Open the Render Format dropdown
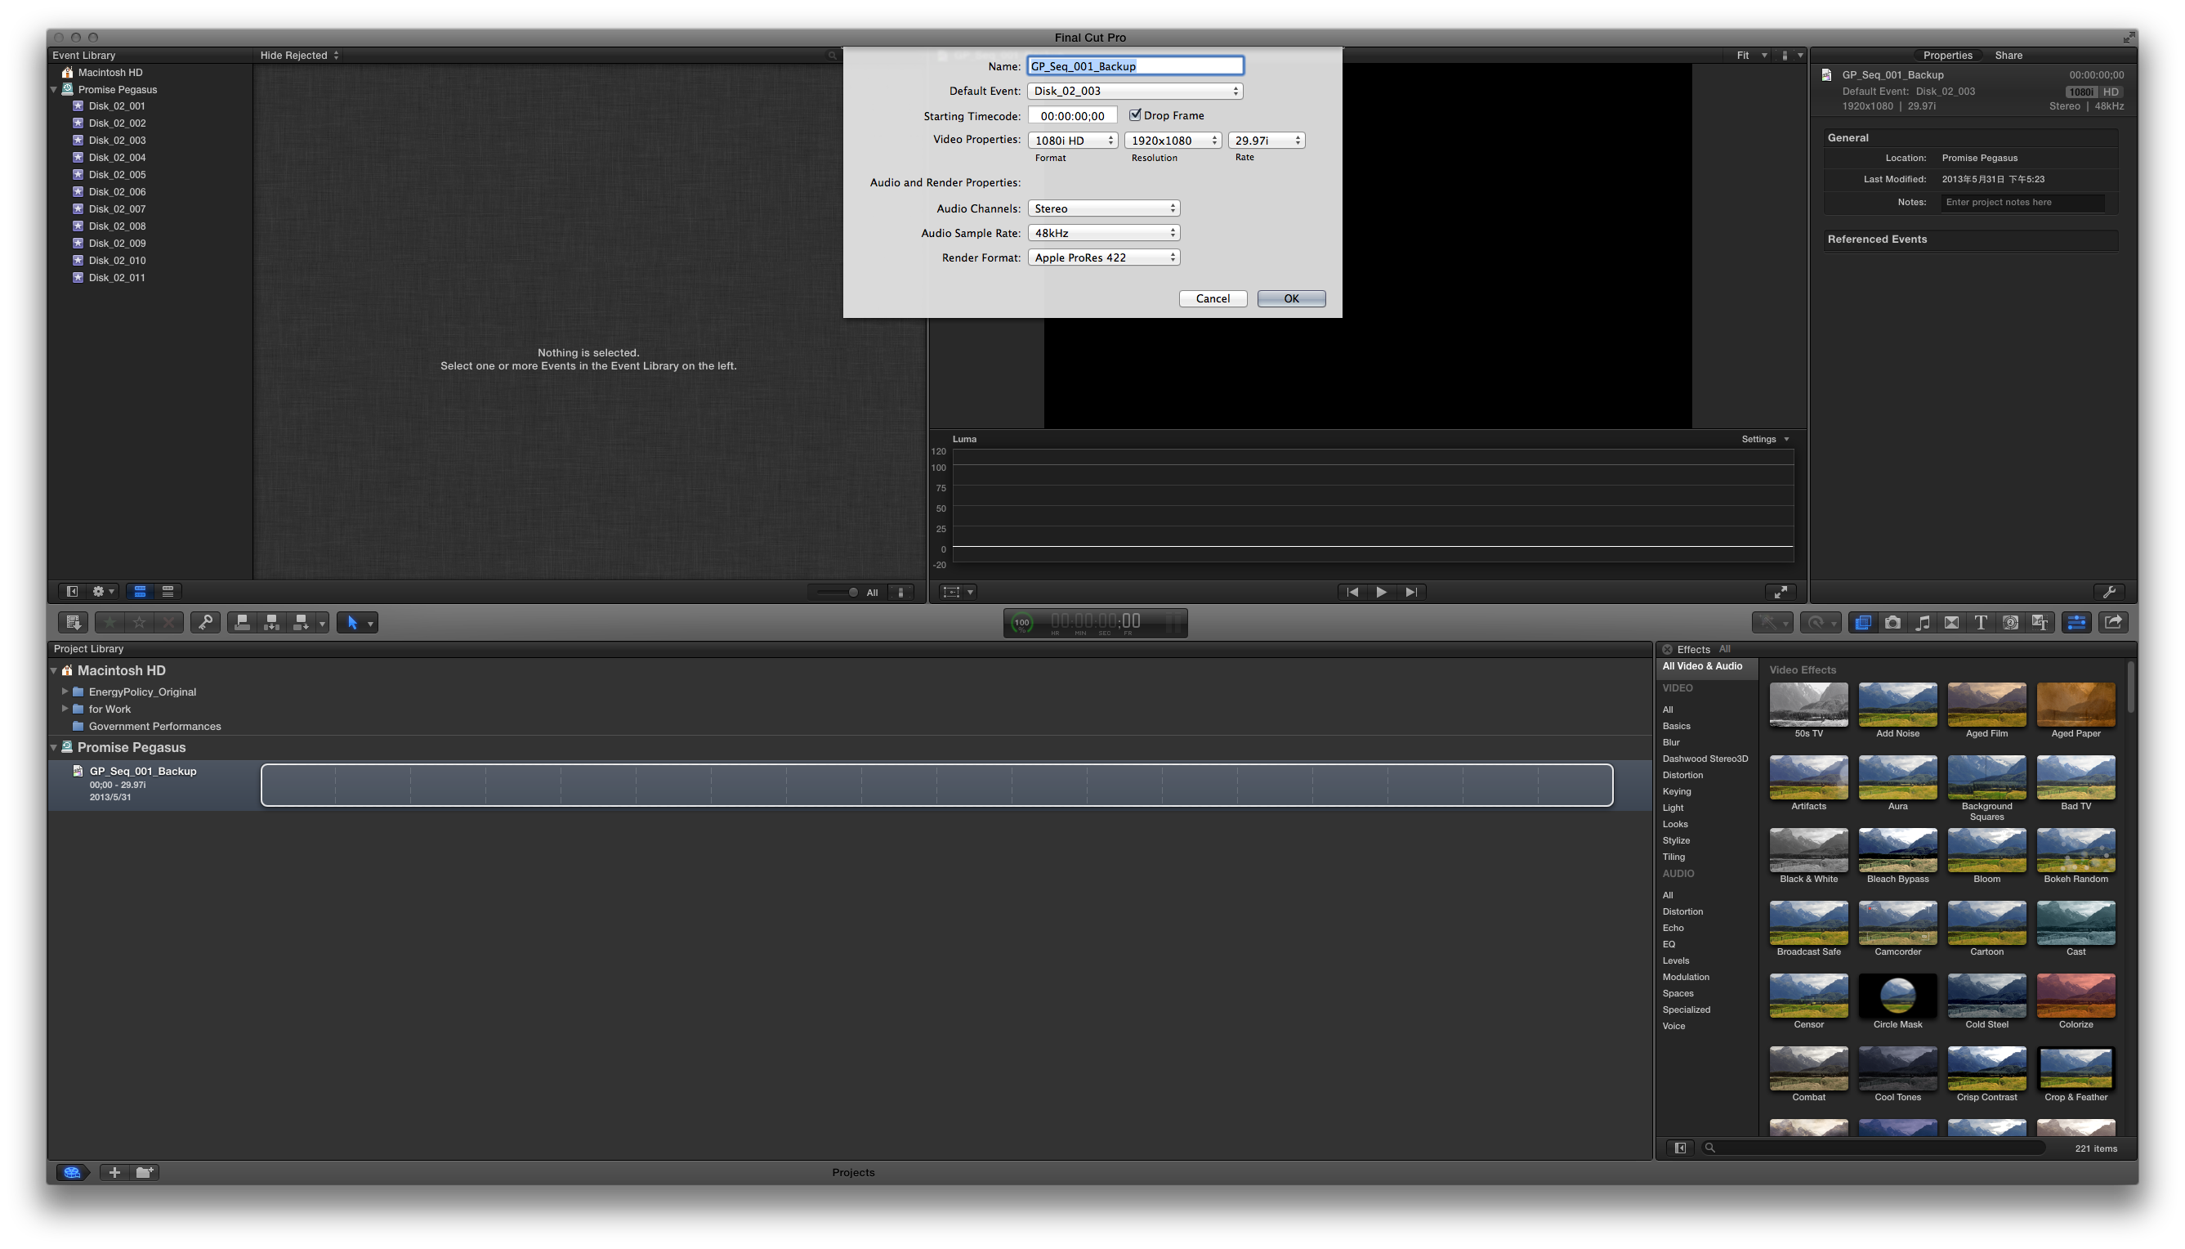2185x1249 pixels. (x=1104, y=257)
